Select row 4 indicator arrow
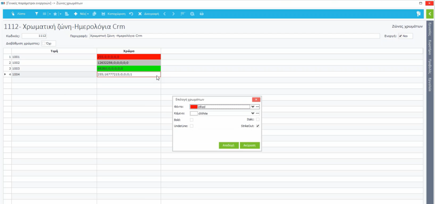The width and height of the screenshot is (435, 204). [x=5, y=74]
